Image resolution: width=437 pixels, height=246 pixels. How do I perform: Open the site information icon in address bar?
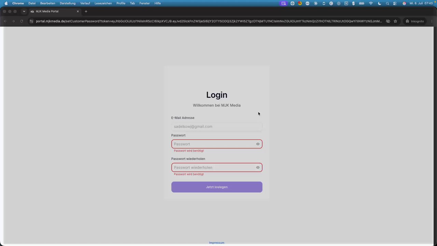click(31, 21)
